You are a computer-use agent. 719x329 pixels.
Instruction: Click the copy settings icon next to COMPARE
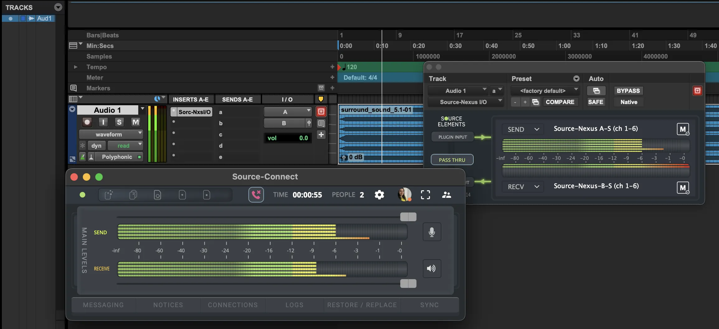[x=535, y=102]
